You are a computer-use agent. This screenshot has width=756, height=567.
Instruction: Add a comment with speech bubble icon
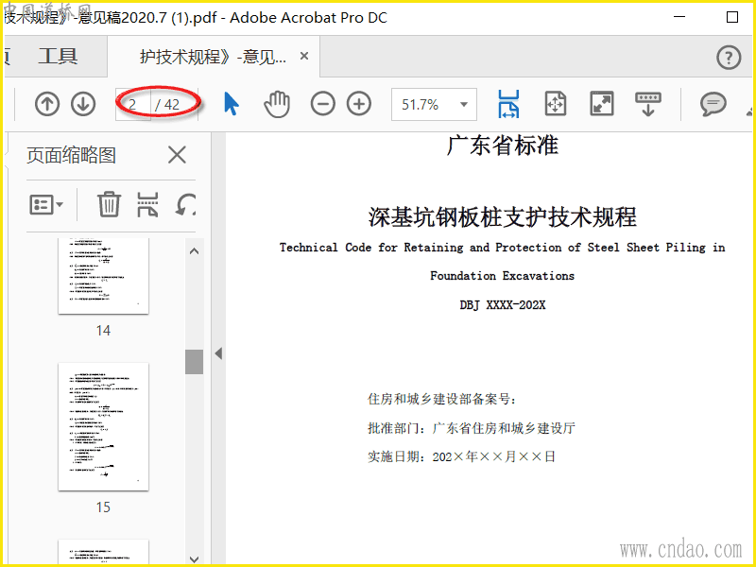pyautogui.click(x=713, y=104)
